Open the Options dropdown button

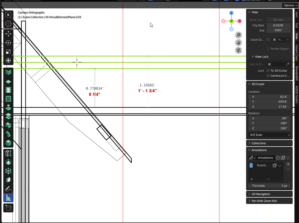pyautogui.click(x=290, y=5)
